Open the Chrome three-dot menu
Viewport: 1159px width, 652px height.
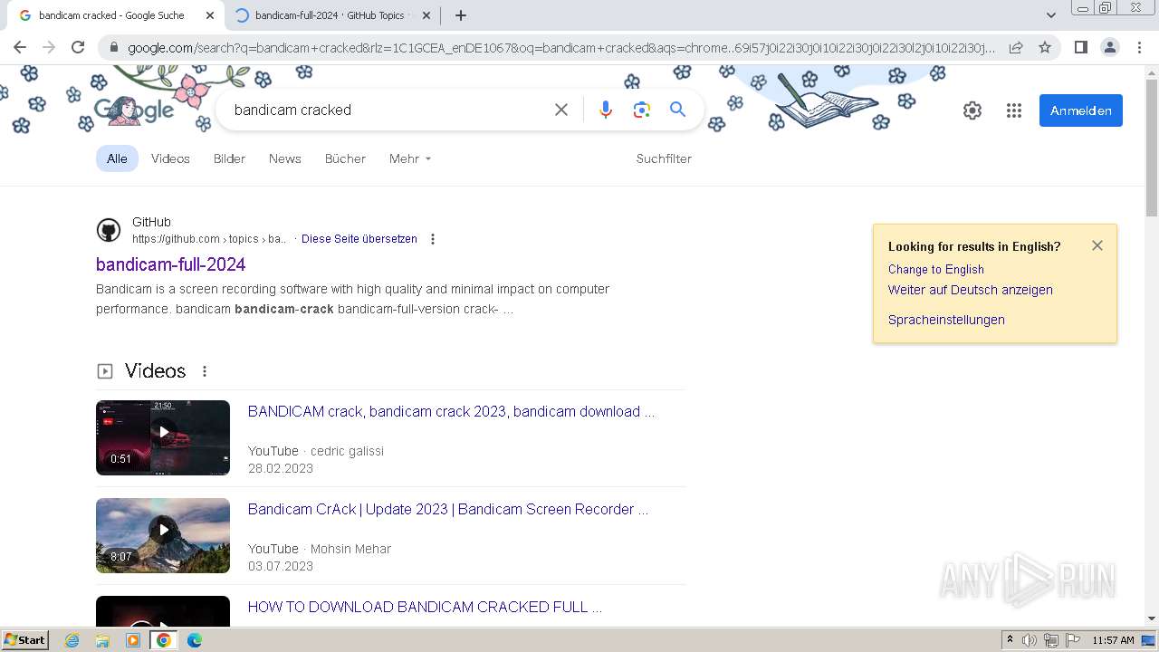[1139, 47]
